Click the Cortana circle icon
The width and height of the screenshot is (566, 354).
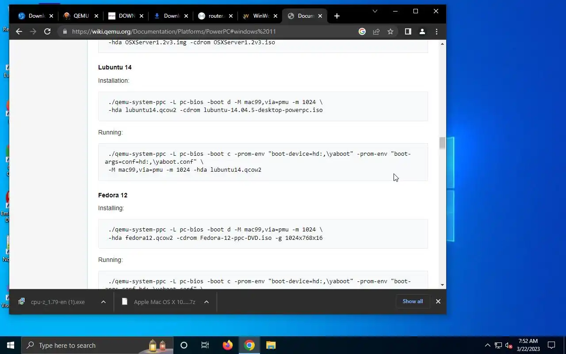(184, 345)
